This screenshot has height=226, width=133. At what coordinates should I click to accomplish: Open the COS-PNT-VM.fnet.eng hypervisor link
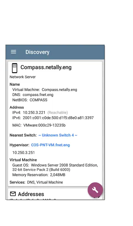click(x=51, y=145)
